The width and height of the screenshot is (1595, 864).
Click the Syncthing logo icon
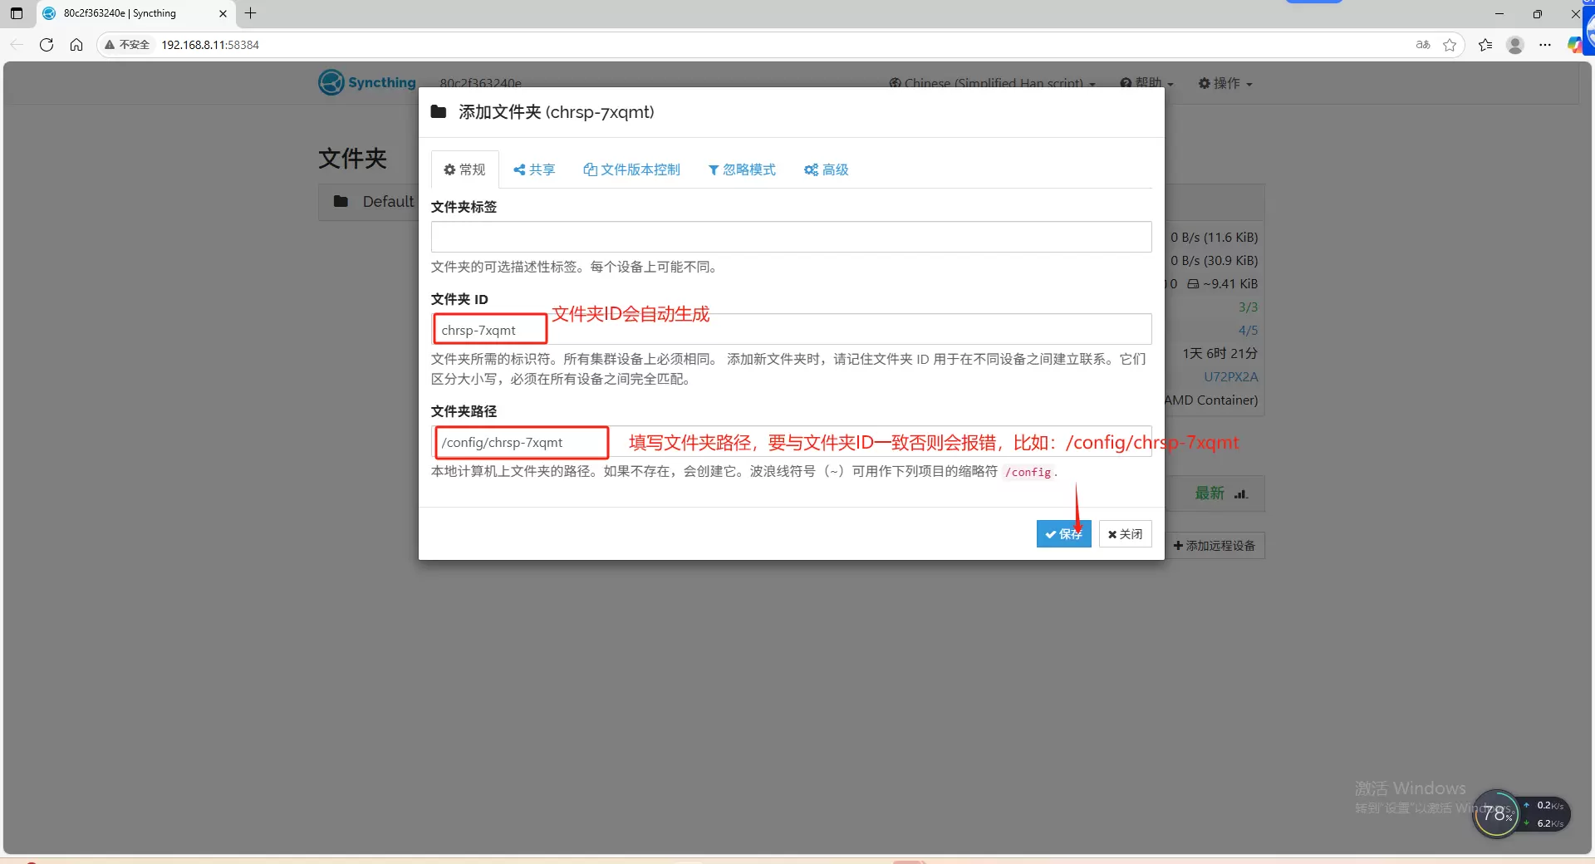331,82
